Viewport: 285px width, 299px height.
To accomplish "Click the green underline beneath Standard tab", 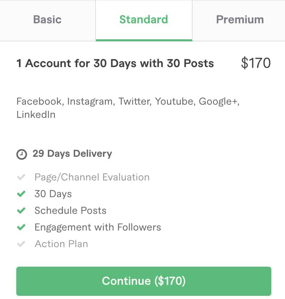I will pyautogui.click(x=144, y=40).
